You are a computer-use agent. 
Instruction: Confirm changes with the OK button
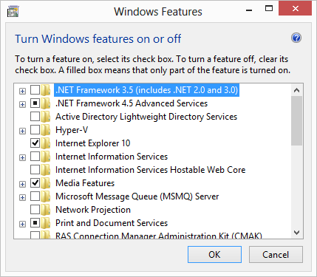point(214,254)
